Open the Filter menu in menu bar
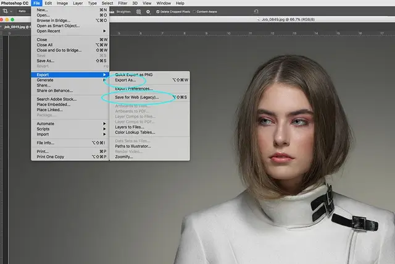This screenshot has width=395, height=264. tap(123, 3)
